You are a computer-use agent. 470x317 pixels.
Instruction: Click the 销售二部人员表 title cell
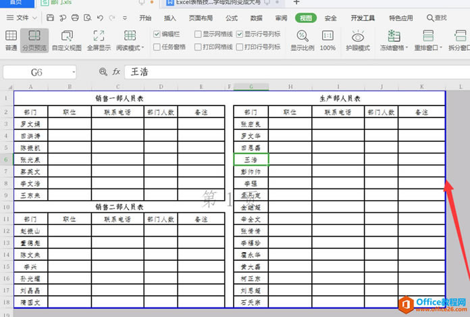point(120,207)
